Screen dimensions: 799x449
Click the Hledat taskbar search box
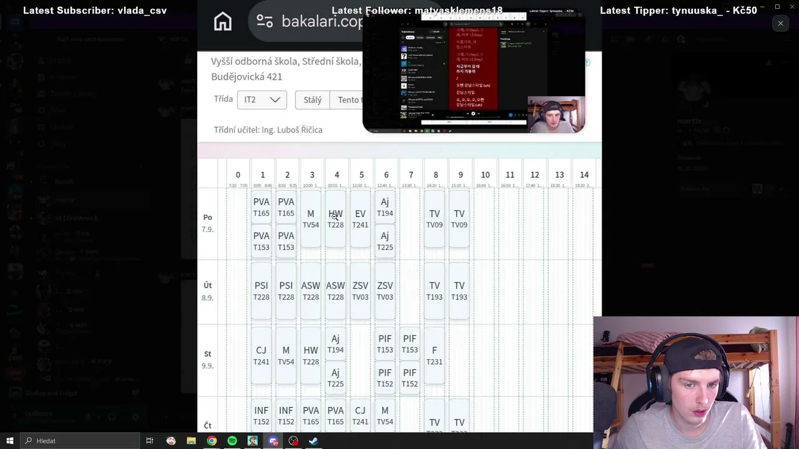tap(79, 441)
